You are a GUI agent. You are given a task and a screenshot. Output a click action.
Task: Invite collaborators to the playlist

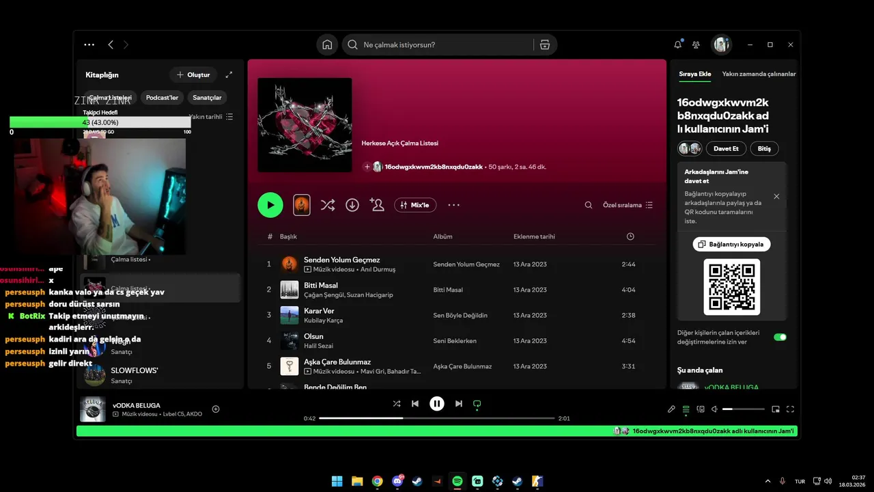pos(377,205)
